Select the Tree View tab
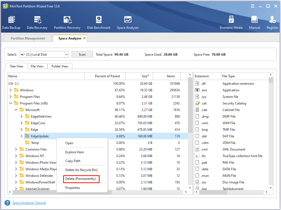The height and width of the screenshot is (210, 281). pos(16,66)
